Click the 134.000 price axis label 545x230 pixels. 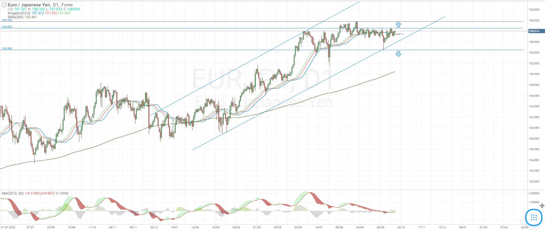click(534, 160)
